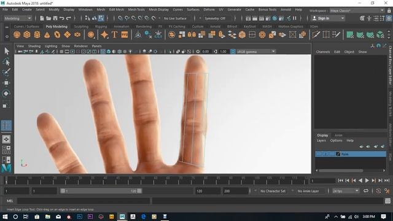
Task: Click the Open Scene folder icon
Action: [x=49, y=18]
